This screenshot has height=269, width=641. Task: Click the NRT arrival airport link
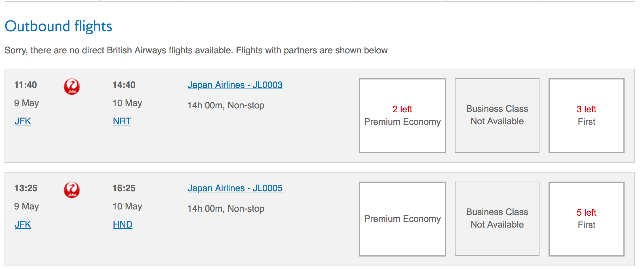[122, 121]
